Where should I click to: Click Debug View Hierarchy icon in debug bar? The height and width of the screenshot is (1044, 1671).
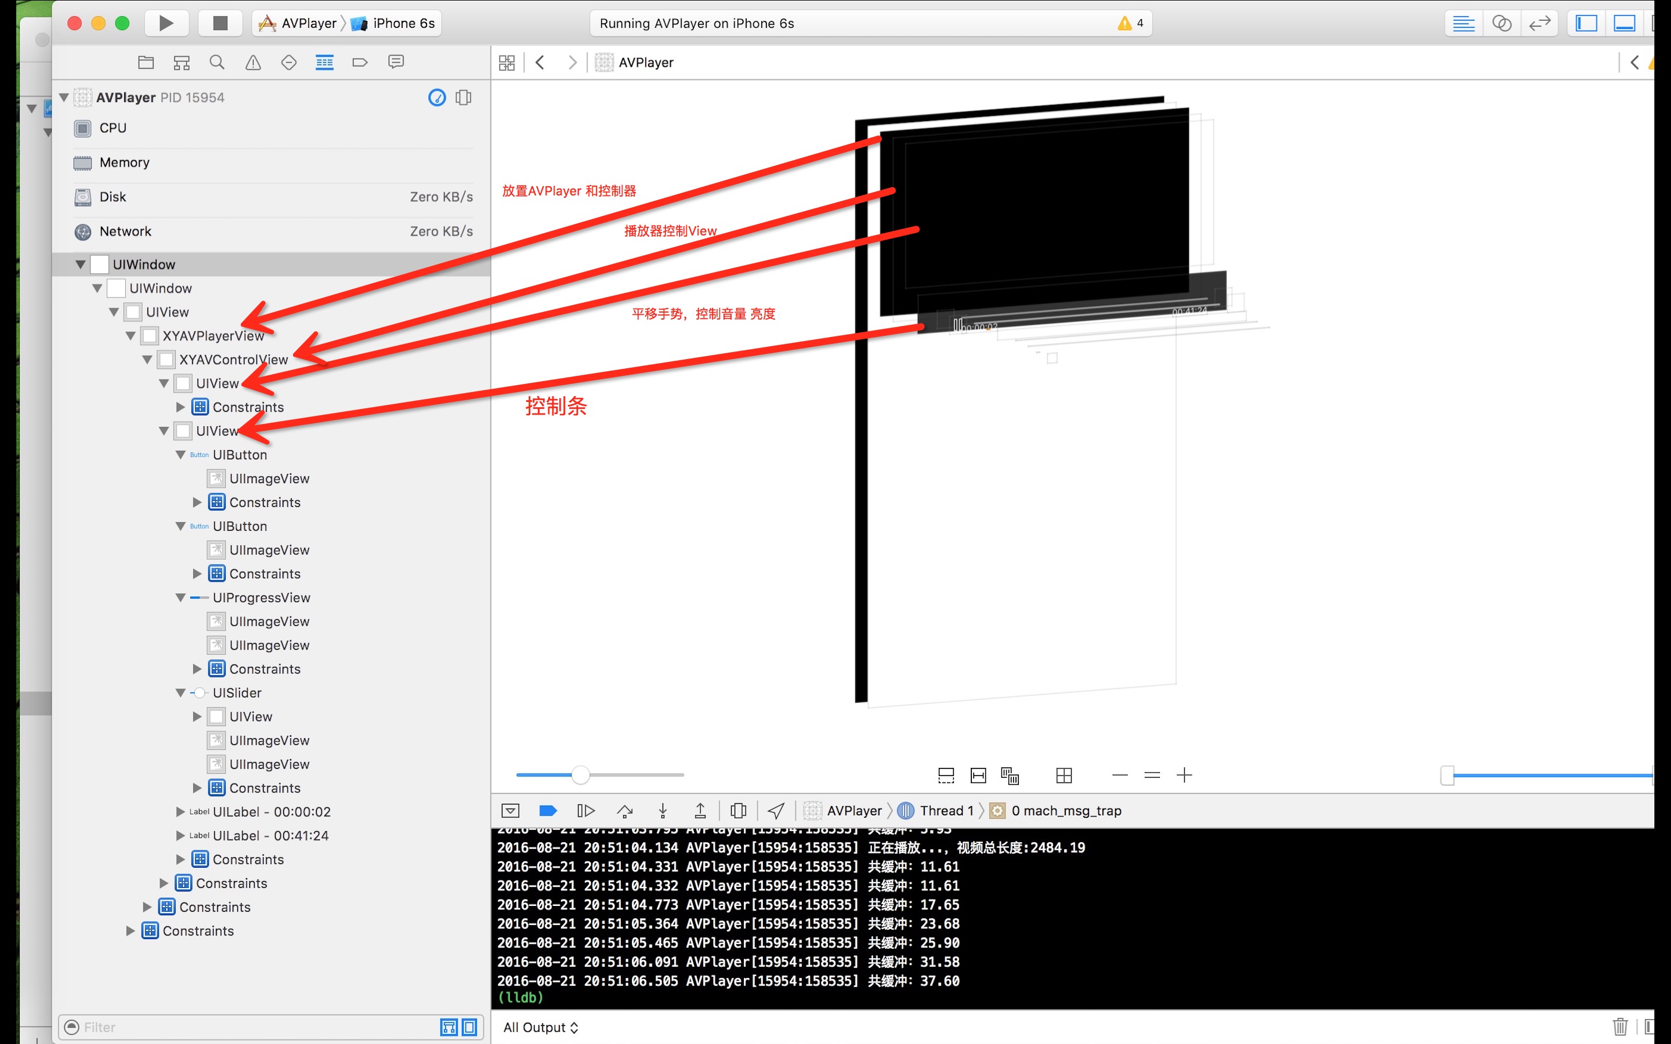pos(738,811)
